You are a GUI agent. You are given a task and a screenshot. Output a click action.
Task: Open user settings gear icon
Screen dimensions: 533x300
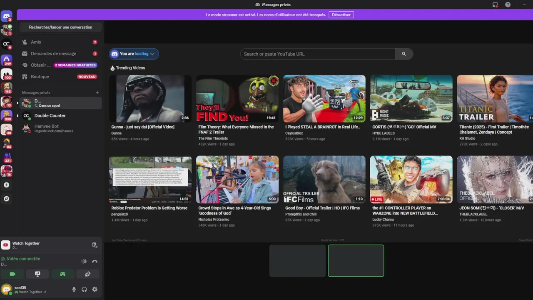95,289
